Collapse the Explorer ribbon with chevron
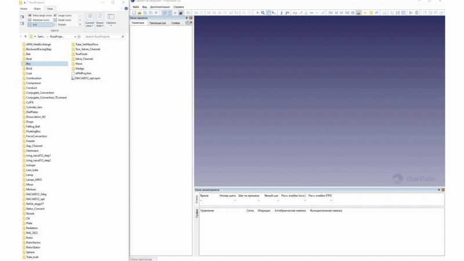Screen dimensions: 464x261 121,9
